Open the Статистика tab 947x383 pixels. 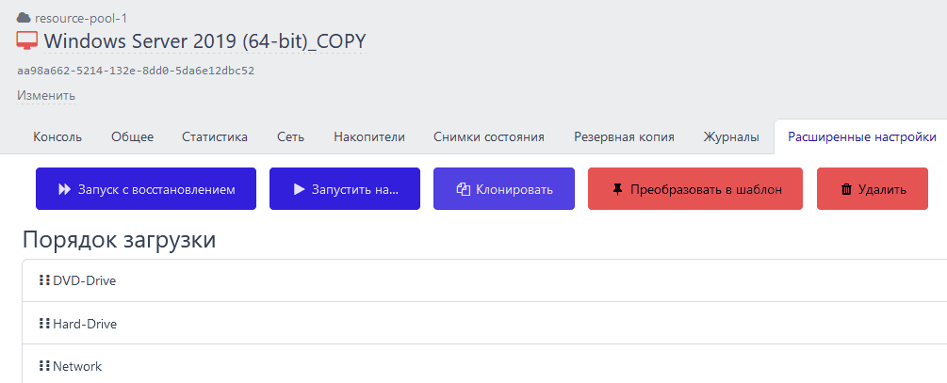(x=215, y=136)
